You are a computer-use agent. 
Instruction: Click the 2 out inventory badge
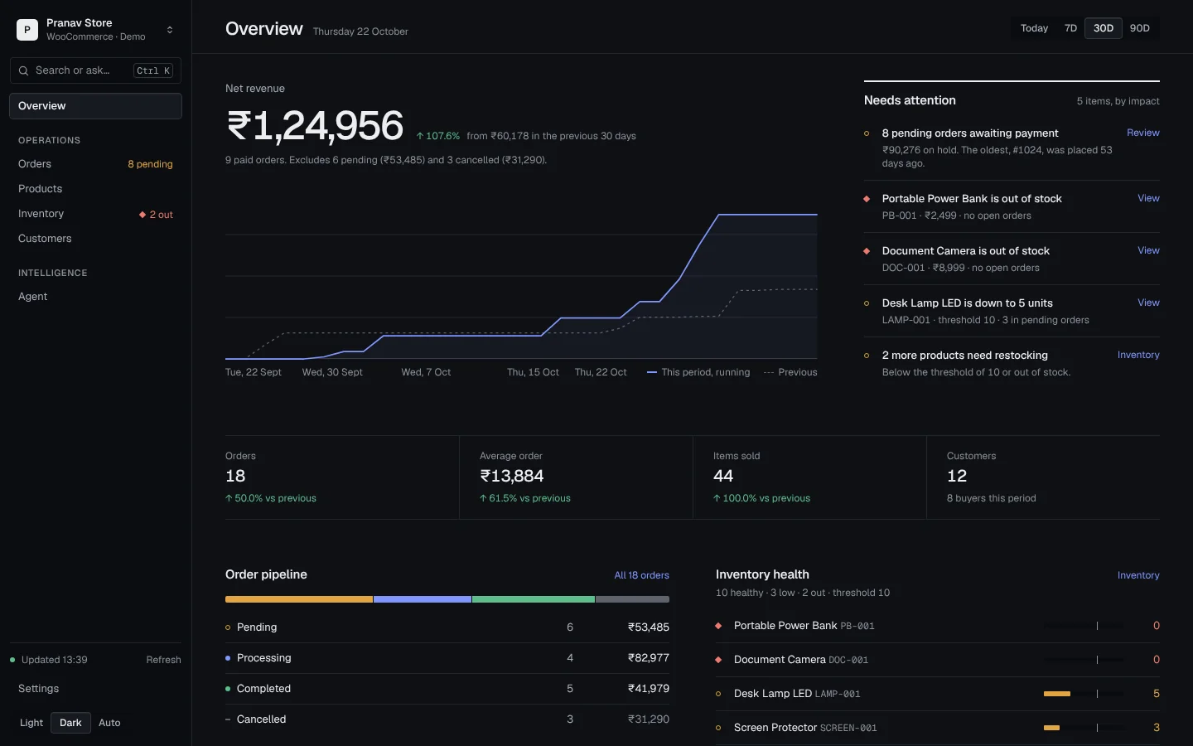156,215
